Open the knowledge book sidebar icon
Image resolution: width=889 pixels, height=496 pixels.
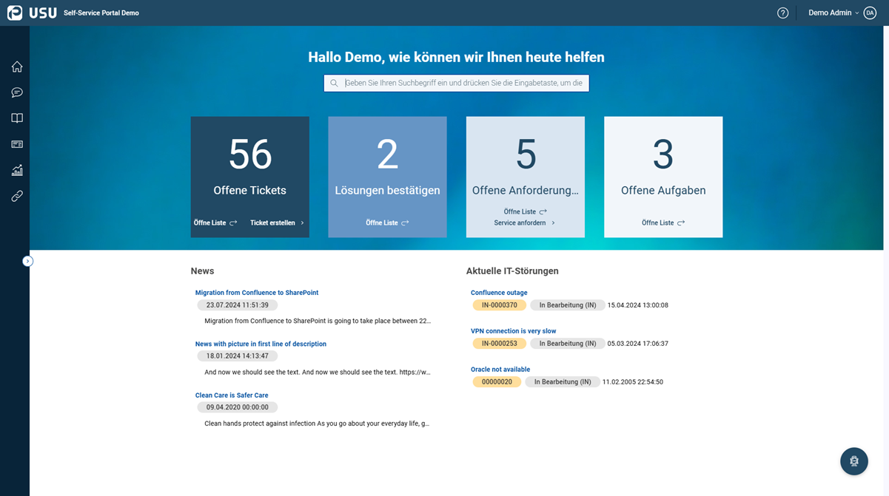click(17, 118)
